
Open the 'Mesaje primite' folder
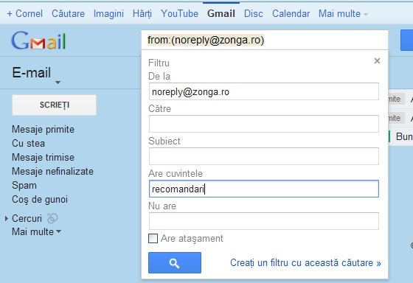tap(44, 129)
